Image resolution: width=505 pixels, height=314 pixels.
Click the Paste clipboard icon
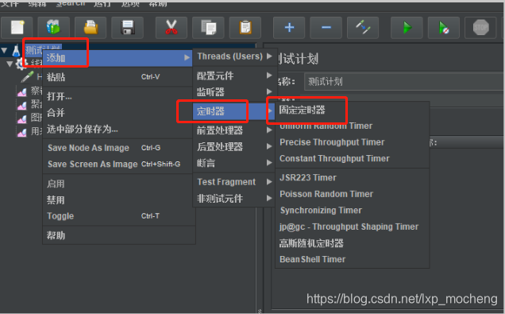point(245,27)
